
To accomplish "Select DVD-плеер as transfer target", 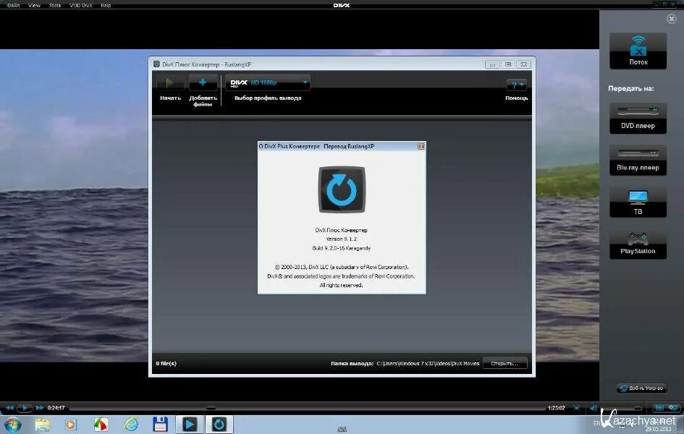I will tap(638, 118).
